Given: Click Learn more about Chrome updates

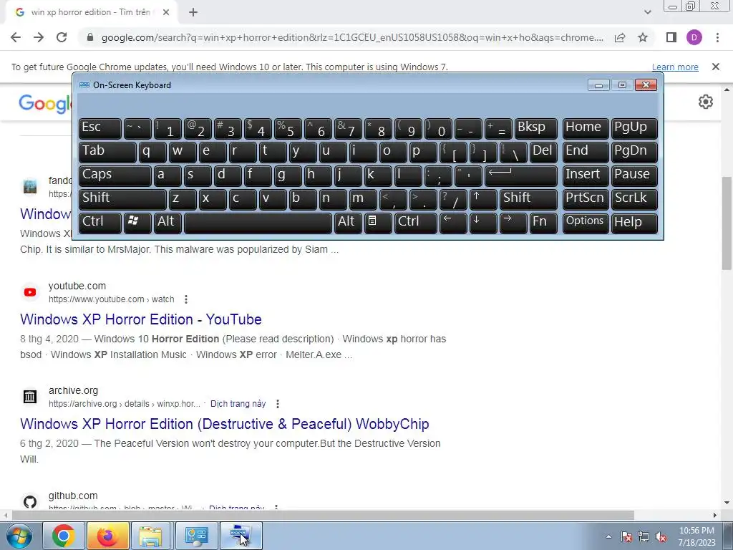Looking at the screenshot, I should (x=675, y=67).
